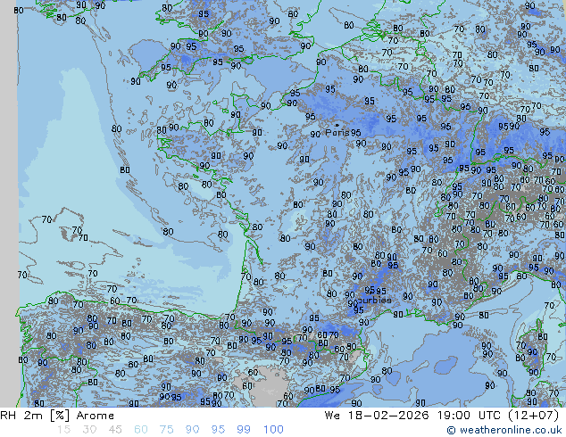
Task: Select legend value 60 in color scale
Action: coord(141,430)
